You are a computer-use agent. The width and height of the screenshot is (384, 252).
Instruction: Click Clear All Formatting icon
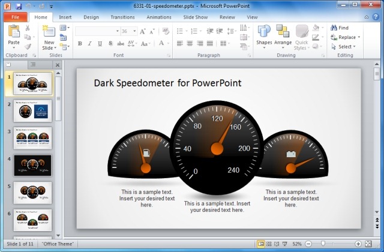click(x=166, y=31)
